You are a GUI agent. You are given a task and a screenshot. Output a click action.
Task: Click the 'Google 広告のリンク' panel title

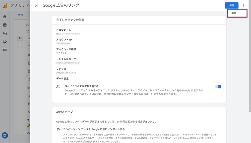(x=61, y=5)
